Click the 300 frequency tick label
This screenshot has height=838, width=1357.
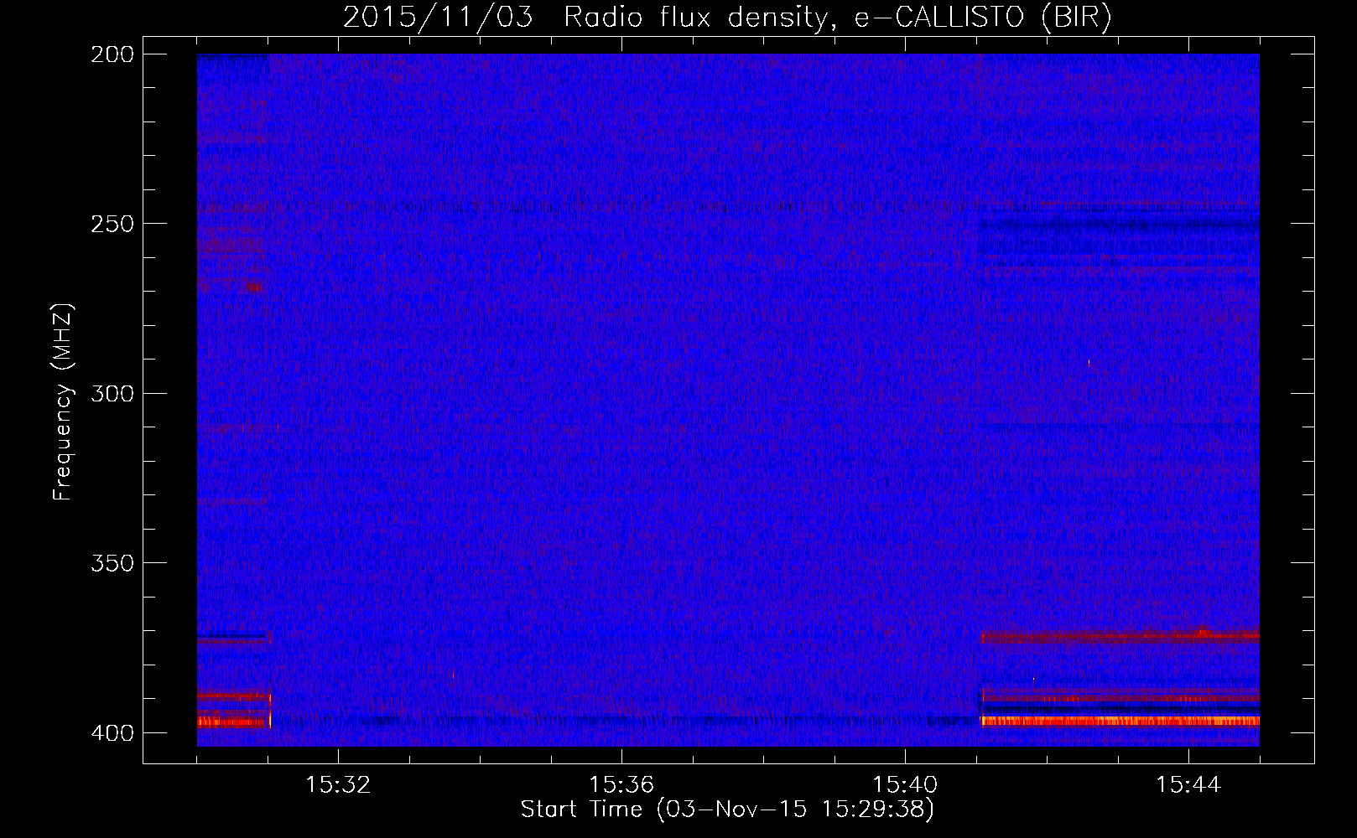[x=112, y=393]
